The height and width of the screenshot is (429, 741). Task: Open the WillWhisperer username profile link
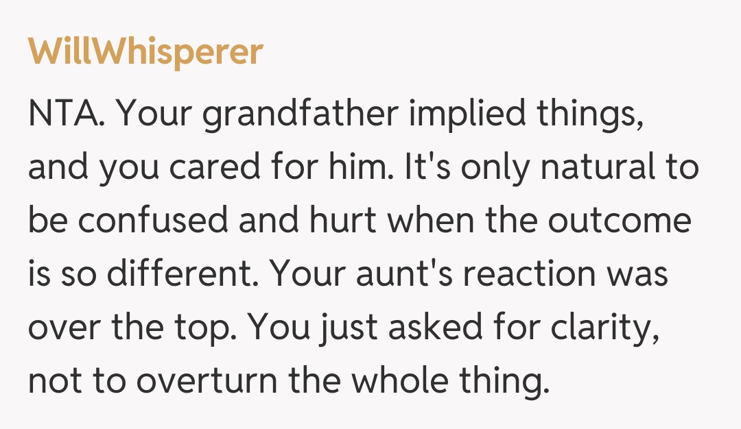(x=145, y=52)
